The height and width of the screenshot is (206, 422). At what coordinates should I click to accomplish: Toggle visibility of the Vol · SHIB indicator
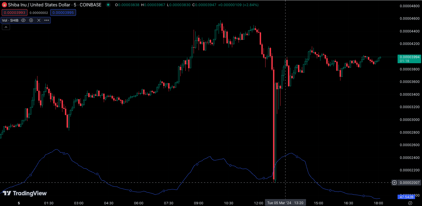pyautogui.click(x=23, y=20)
